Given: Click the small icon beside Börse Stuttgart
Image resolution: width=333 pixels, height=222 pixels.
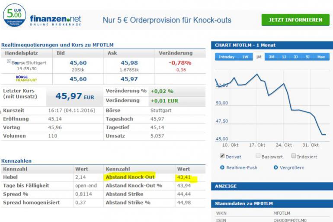Looking at the screenshot, I should 9,61.
